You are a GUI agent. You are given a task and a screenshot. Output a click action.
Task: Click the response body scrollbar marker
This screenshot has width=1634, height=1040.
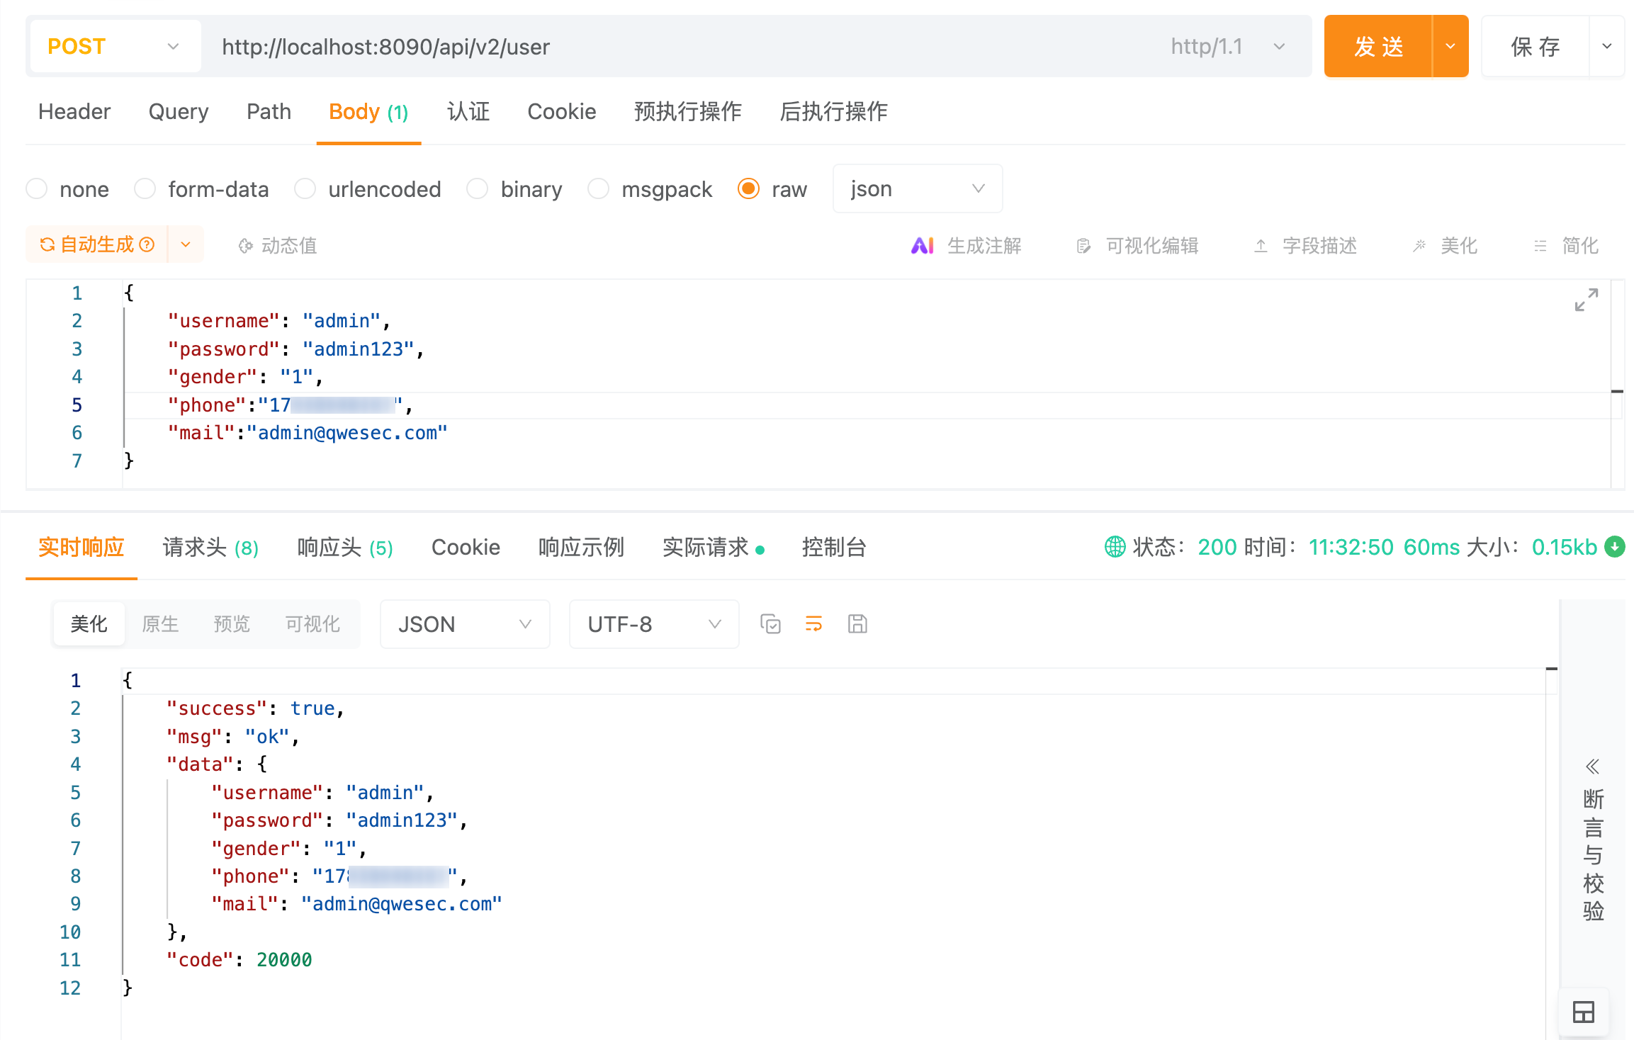coord(1552,669)
